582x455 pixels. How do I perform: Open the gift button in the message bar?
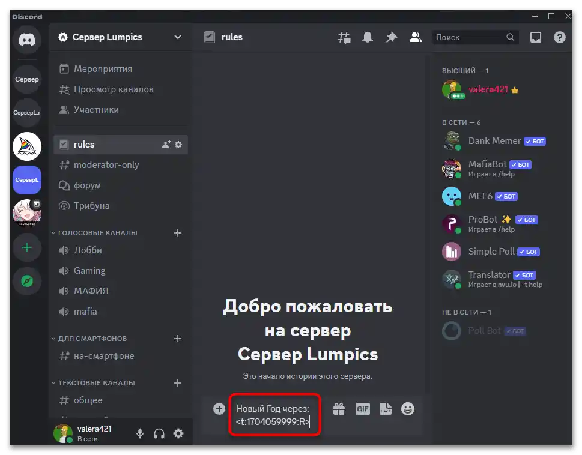pyautogui.click(x=339, y=408)
